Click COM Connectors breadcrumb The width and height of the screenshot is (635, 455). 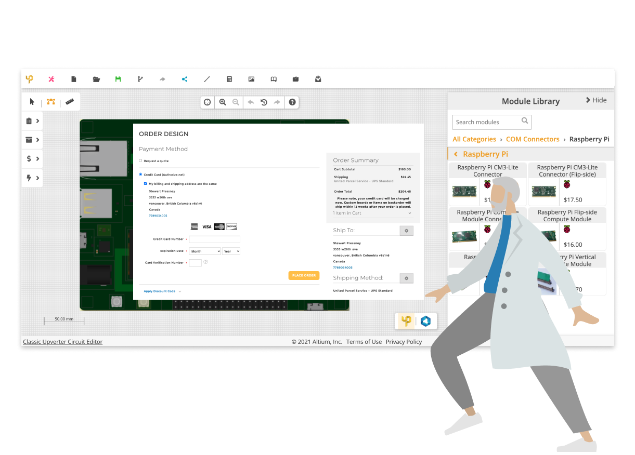point(533,139)
